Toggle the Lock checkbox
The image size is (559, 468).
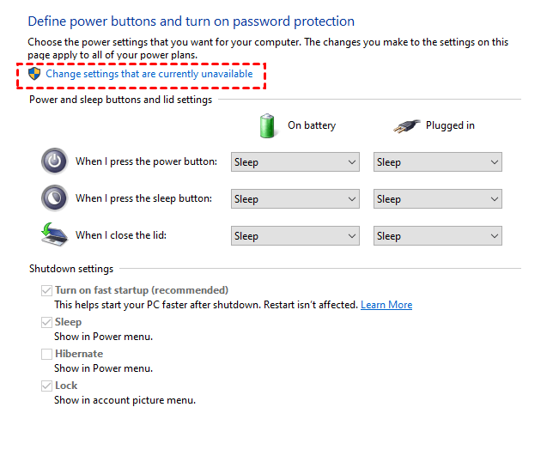tap(46, 386)
